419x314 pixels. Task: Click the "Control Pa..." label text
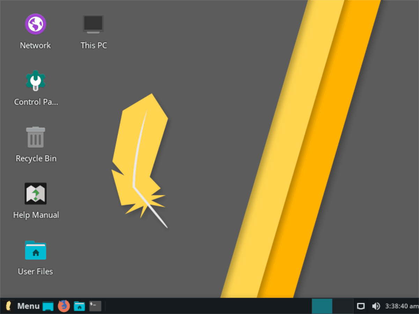pos(36,102)
